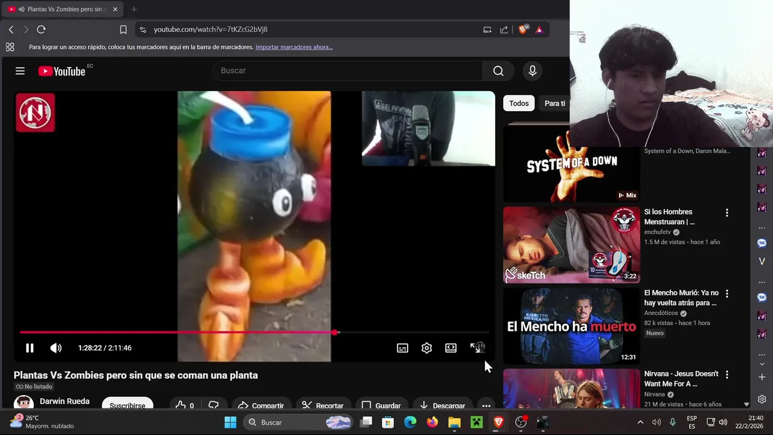Screen dimensions: 773x435
Task: Select the V item in sidebar
Action: point(762,262)
